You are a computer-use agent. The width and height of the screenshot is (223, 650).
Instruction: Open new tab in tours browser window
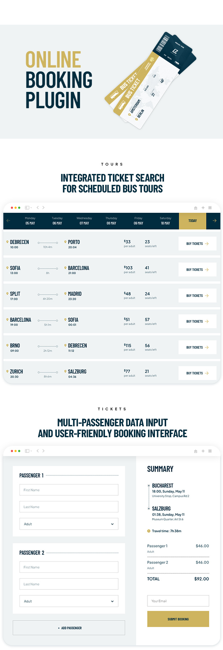(x=203, y=208)
